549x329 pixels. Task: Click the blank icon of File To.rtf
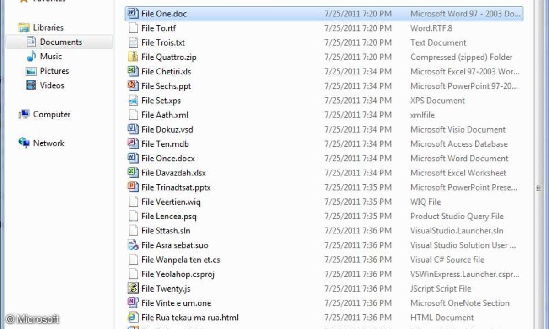click(133, 28)
